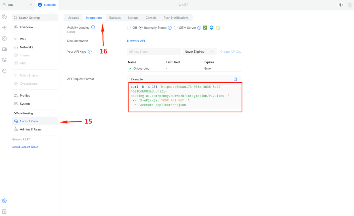This screenshot has width=354, height=216.
Task: Switch to the Integrations tab
Action: tap(94, 18)
